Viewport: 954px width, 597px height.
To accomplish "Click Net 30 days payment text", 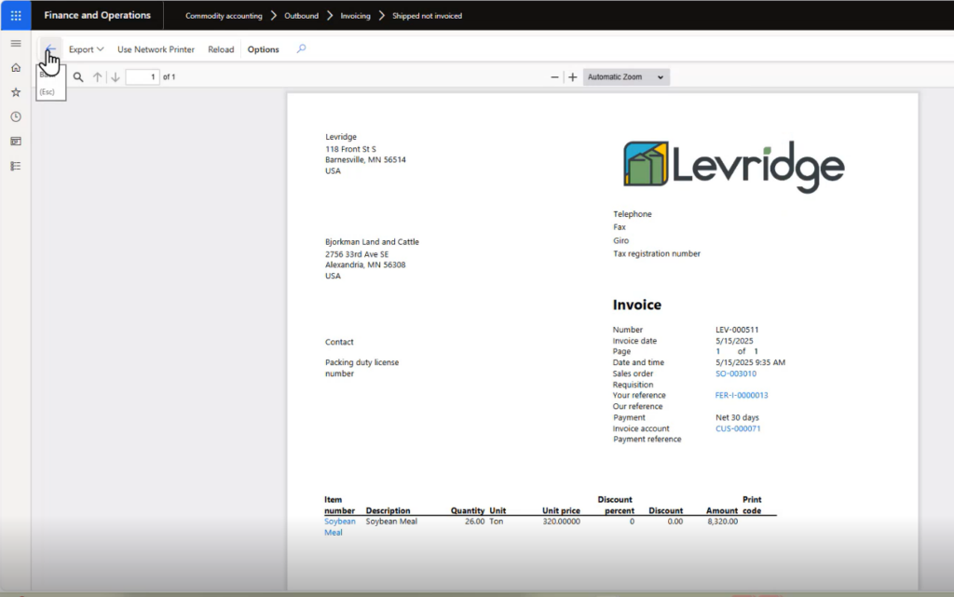I will pos(737,417).
